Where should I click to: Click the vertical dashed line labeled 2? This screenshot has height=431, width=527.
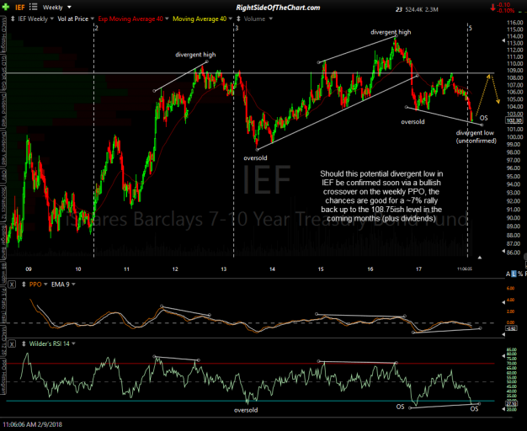(x=93, y=141)
